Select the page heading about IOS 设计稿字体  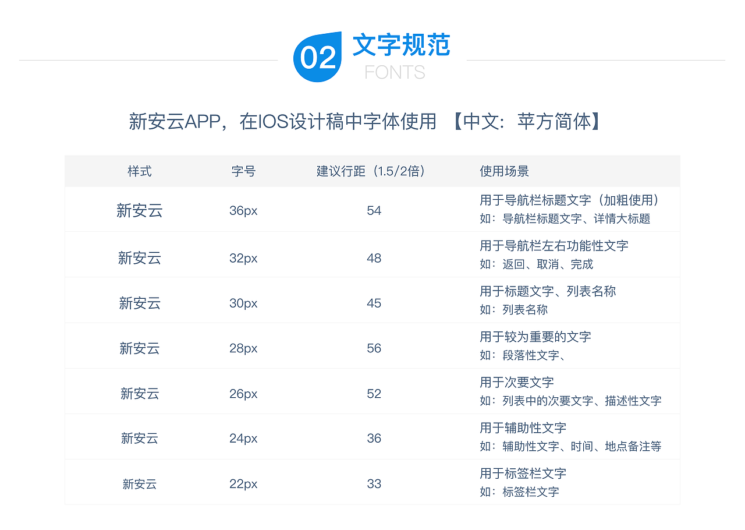pos(366,122)
